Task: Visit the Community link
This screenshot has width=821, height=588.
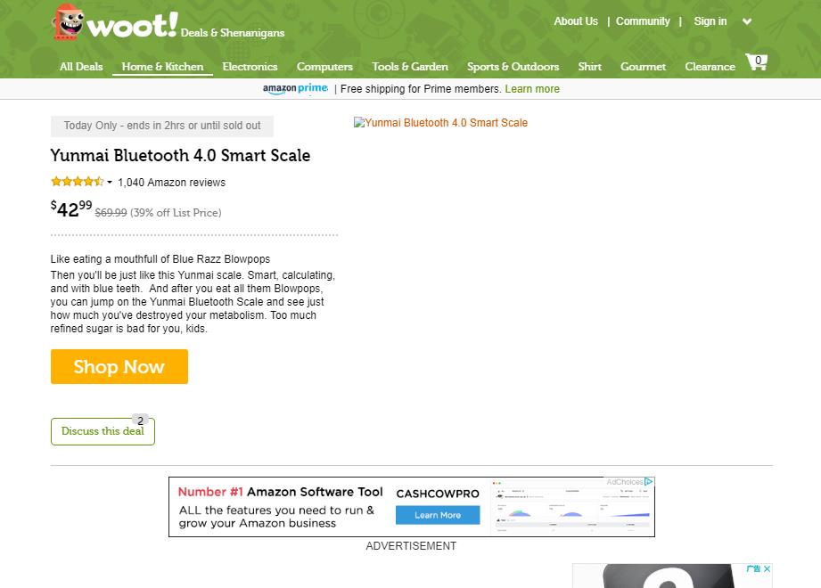Action: coord(643,21)
